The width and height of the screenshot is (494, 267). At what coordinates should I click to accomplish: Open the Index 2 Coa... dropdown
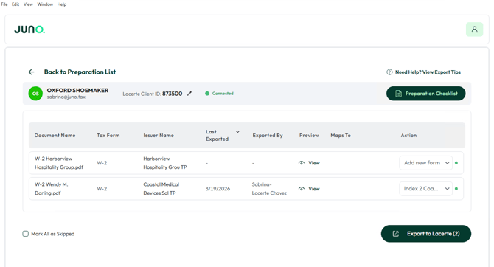425,189
